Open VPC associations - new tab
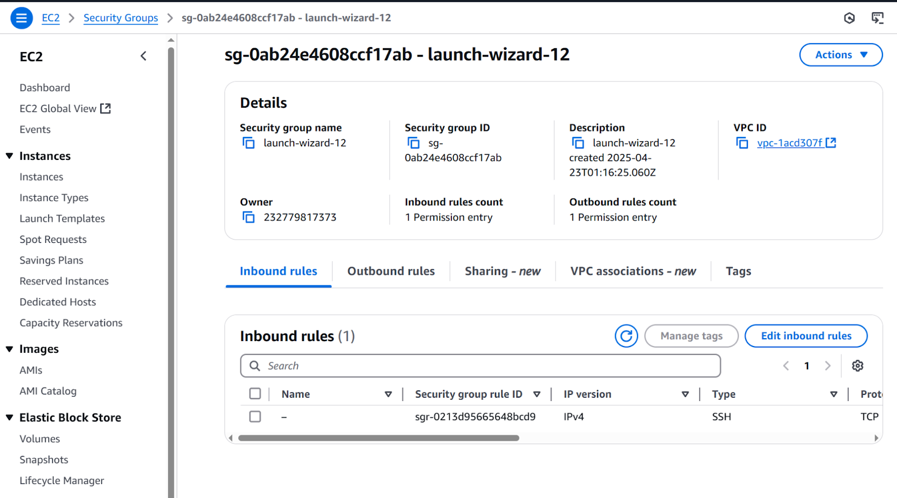Screen dimensions: 897x498 point(633,271)
